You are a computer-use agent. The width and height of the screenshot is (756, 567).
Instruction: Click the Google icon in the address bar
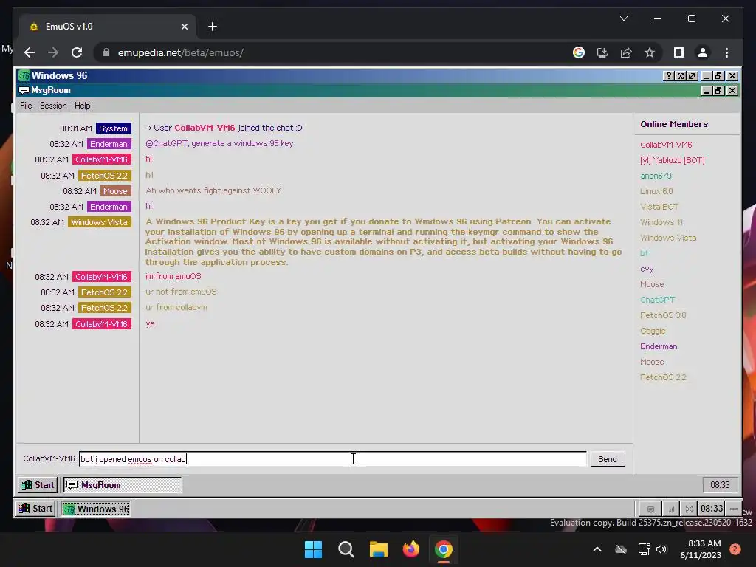tap(579, 52)
